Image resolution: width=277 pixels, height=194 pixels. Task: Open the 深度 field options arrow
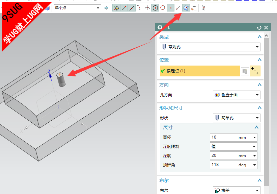coord(254,156)
